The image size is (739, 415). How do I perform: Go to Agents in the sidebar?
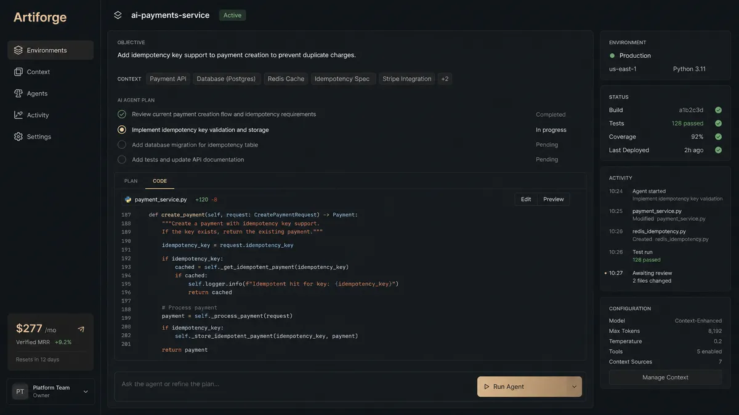point(50,93)
